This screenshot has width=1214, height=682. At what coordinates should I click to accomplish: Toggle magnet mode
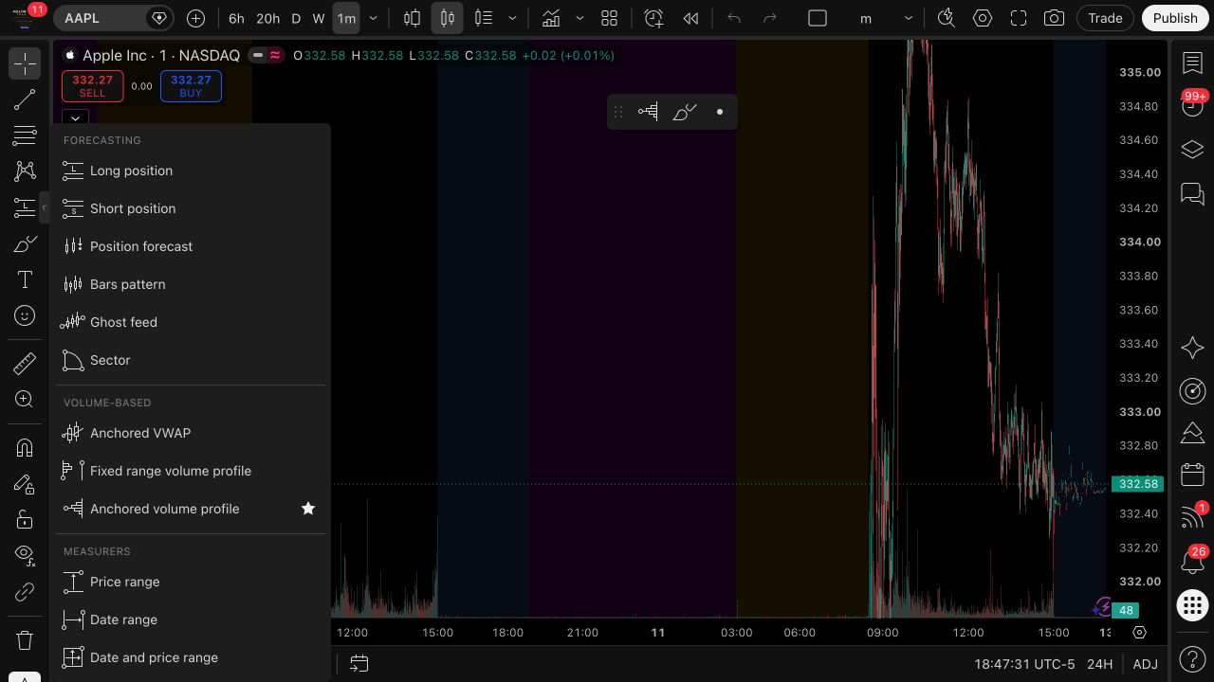(x=25, y=448)
